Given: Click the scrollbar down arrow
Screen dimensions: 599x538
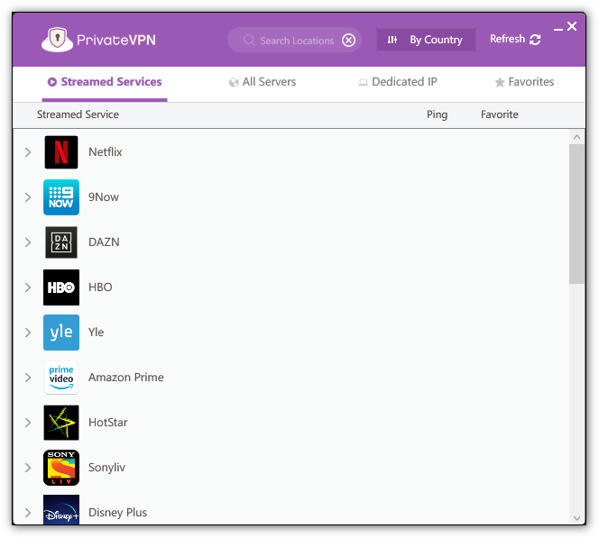Looking at the screenshot, I should (x=576, y=518).
